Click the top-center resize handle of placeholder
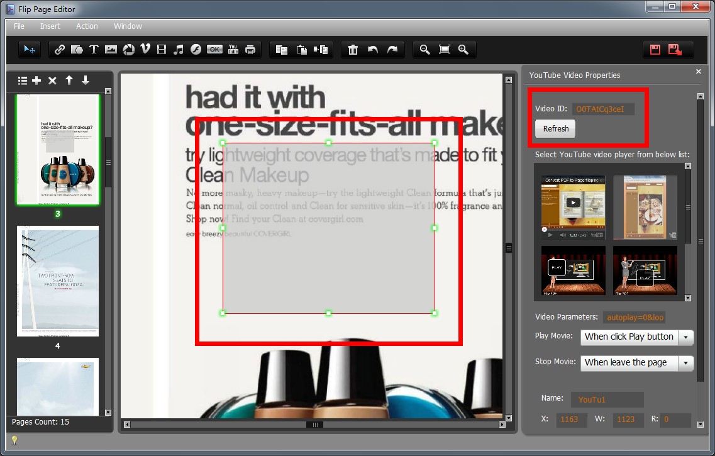 (x=328, y=143)
